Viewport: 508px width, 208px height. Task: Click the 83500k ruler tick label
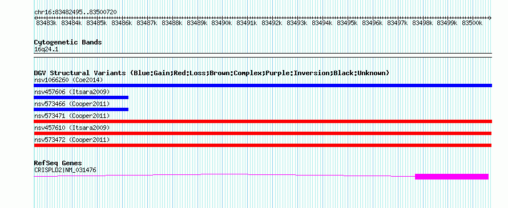[473, 23]
